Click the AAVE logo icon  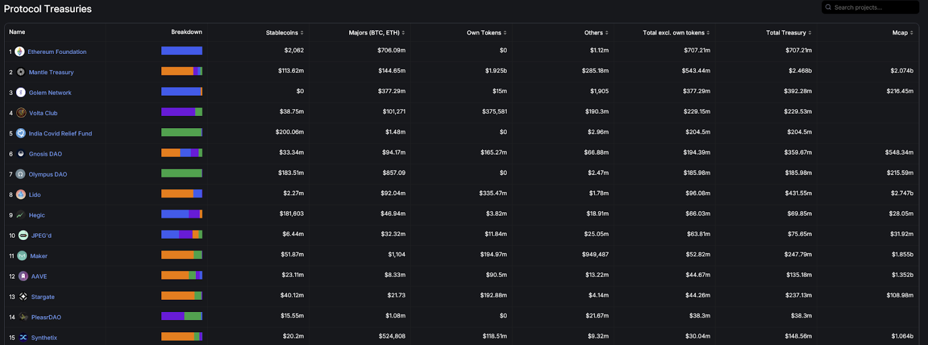23,276
